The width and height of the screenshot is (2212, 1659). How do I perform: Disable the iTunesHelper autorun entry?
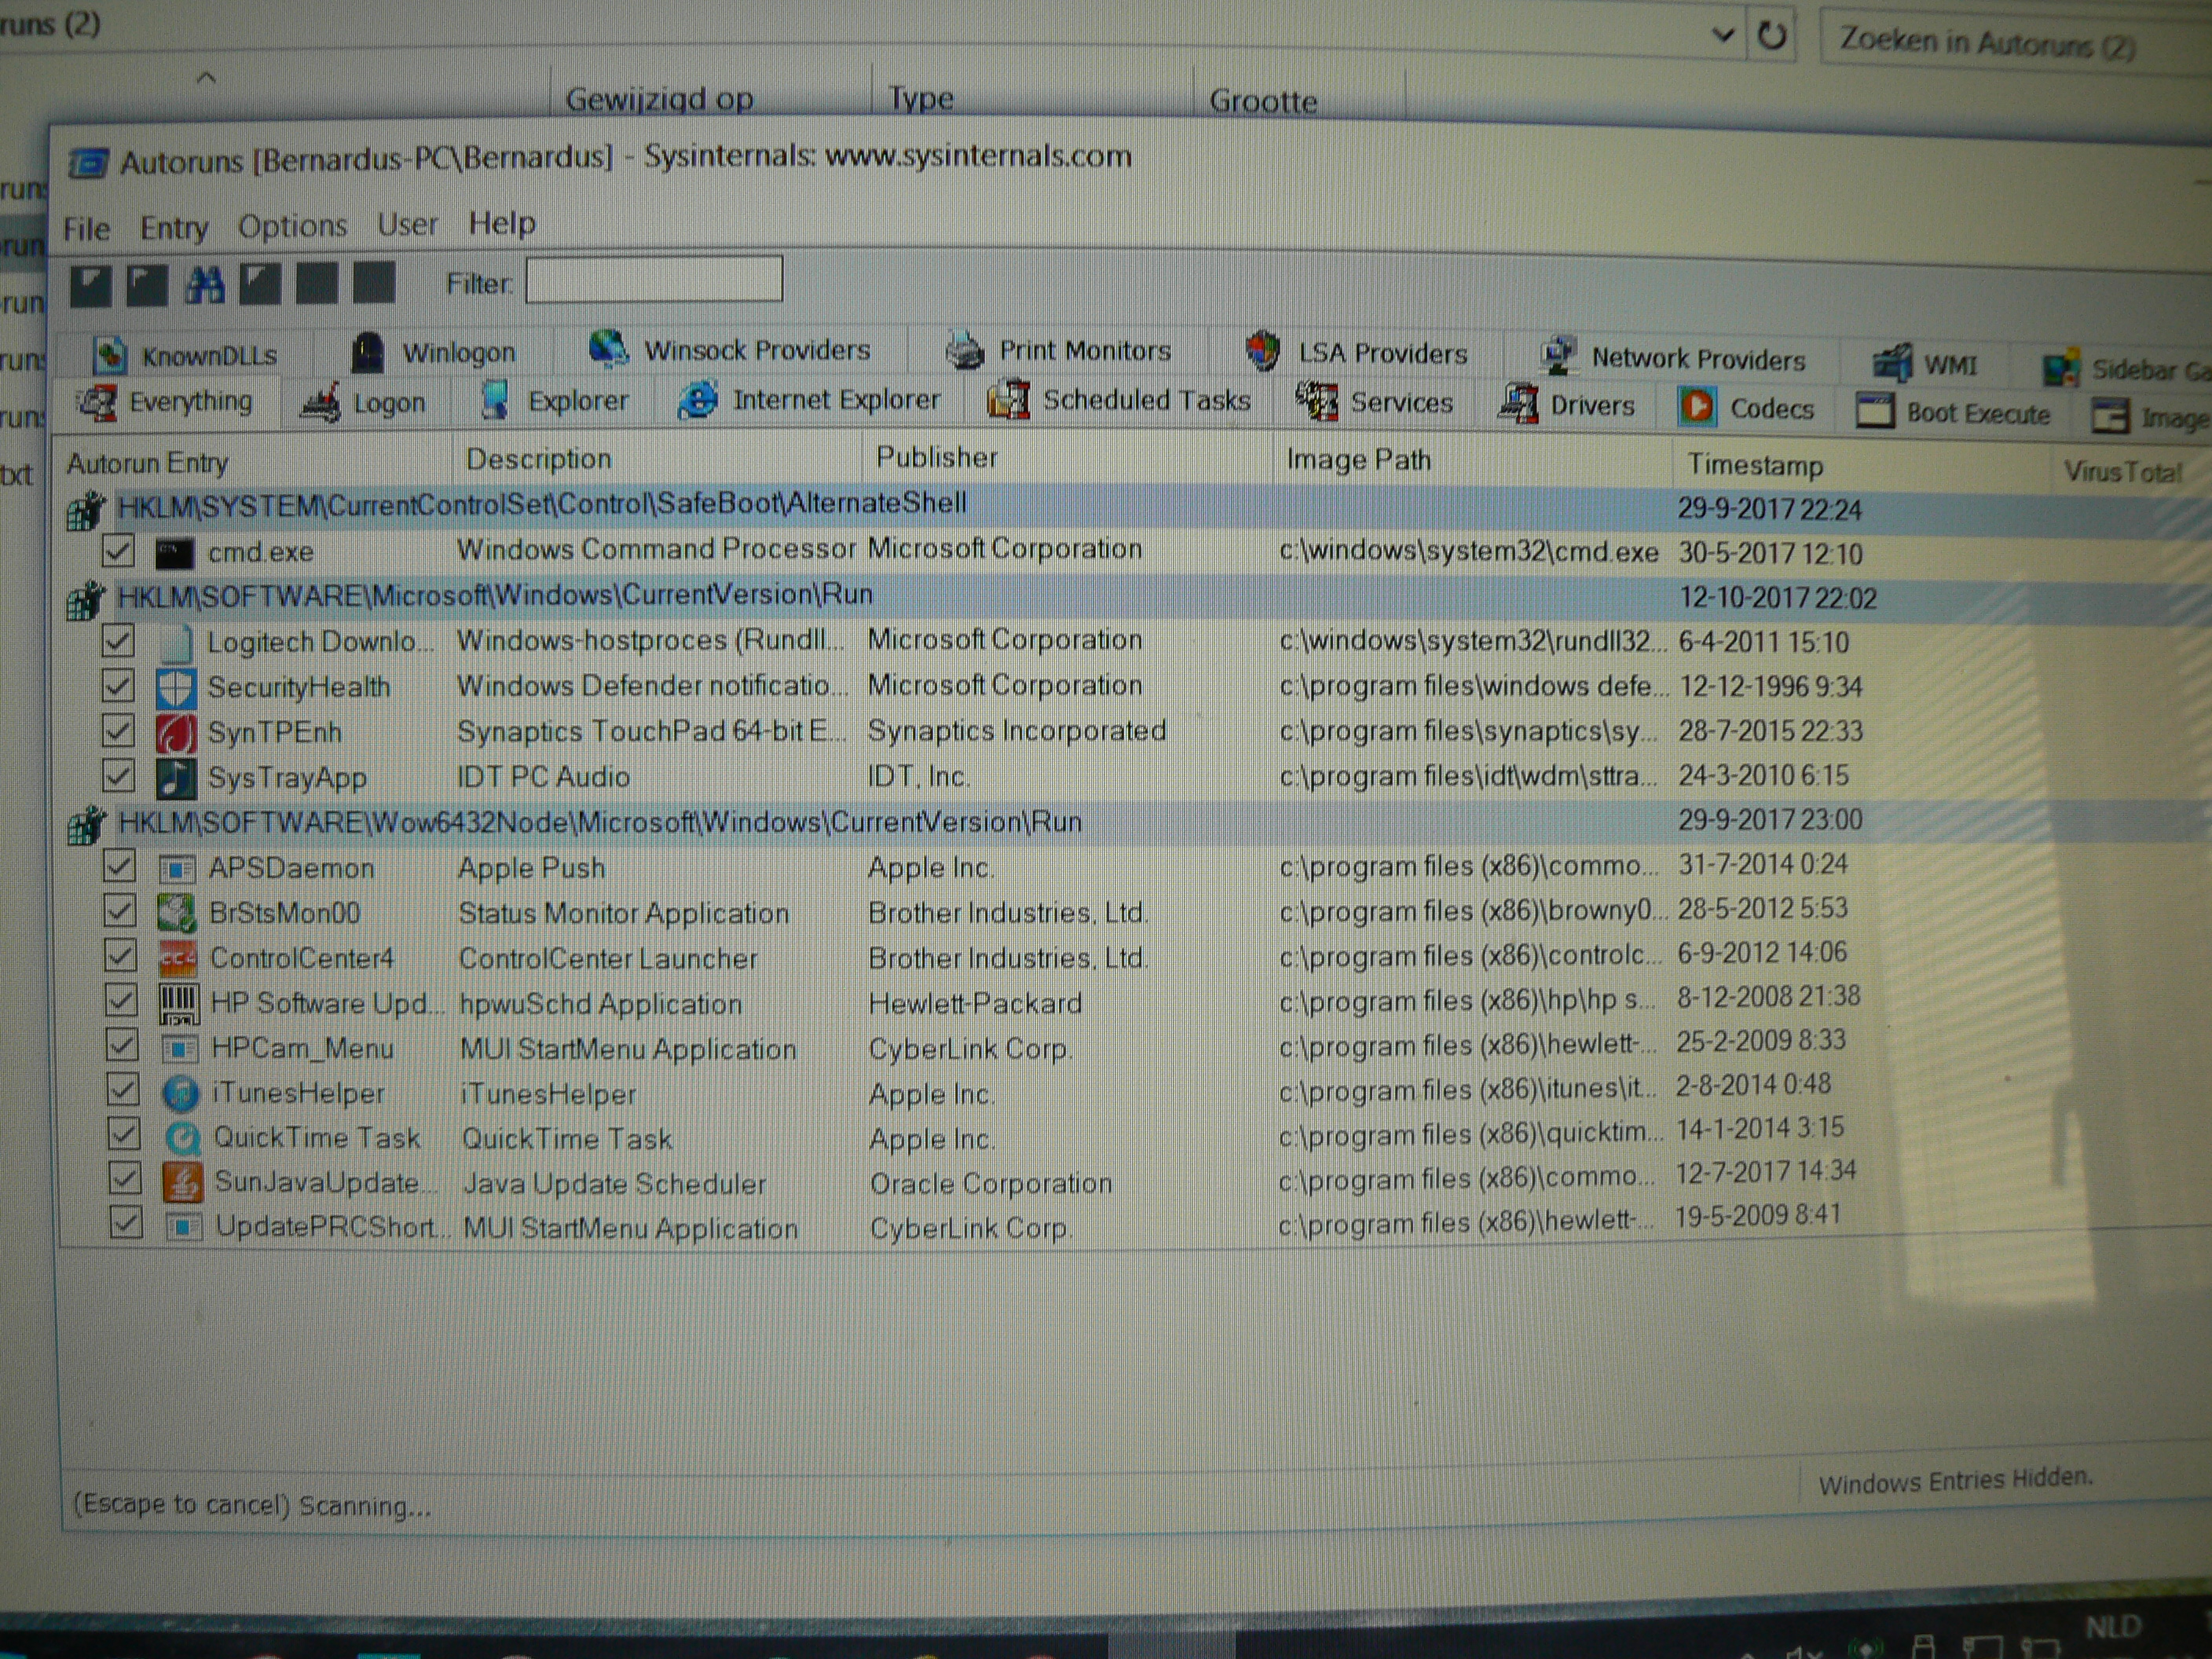pos(123,1090)
